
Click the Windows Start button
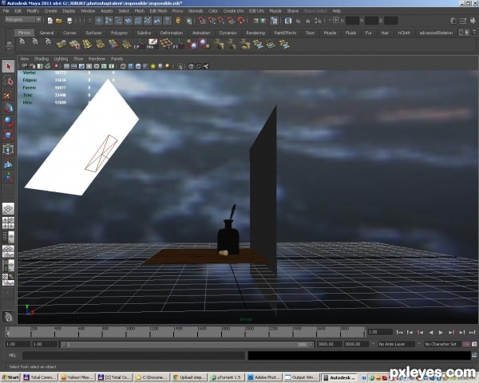[10, 377]
